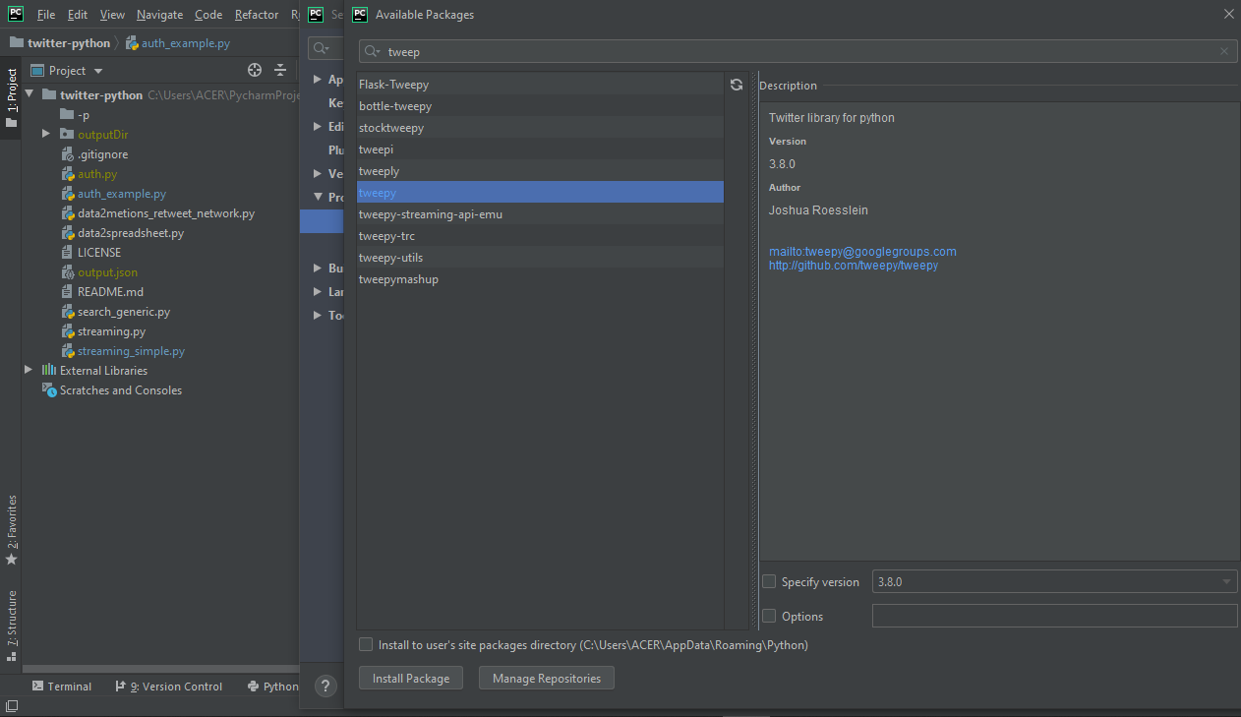Screen dimensions: 1241x717
Task: Enable install to user's site packages directory
Action: point(365,644)
